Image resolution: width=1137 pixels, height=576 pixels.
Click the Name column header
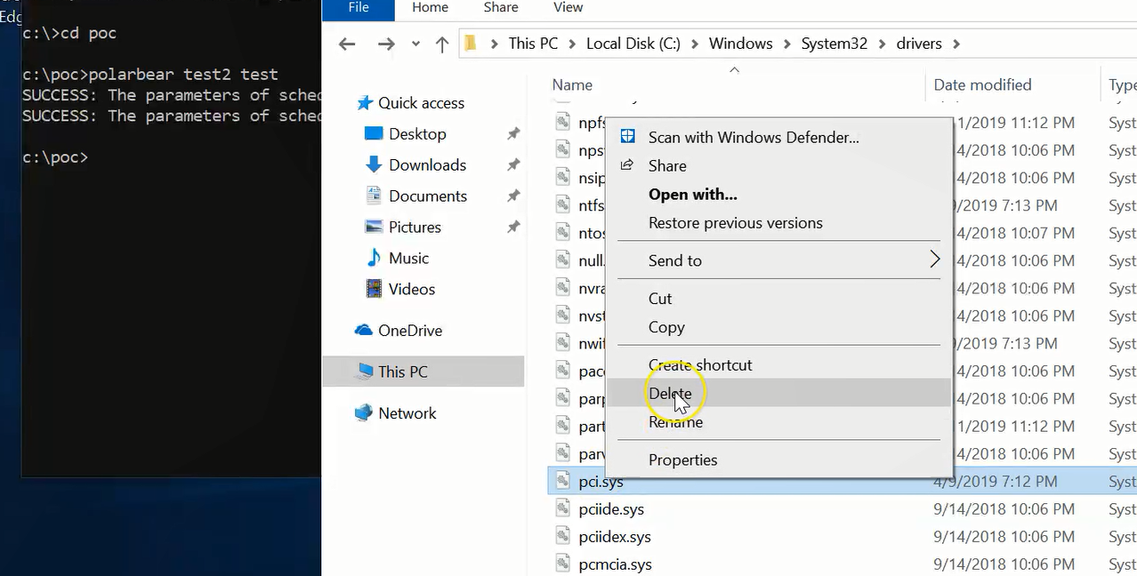(572, 85)
